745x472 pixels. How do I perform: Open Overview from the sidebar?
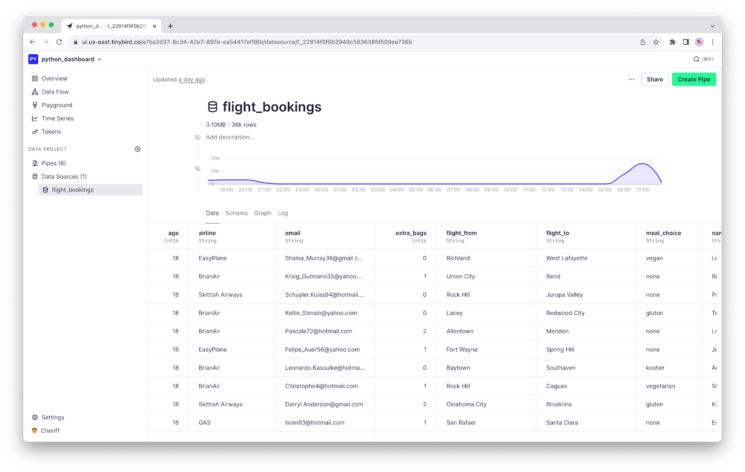click(x=54, y=79)
